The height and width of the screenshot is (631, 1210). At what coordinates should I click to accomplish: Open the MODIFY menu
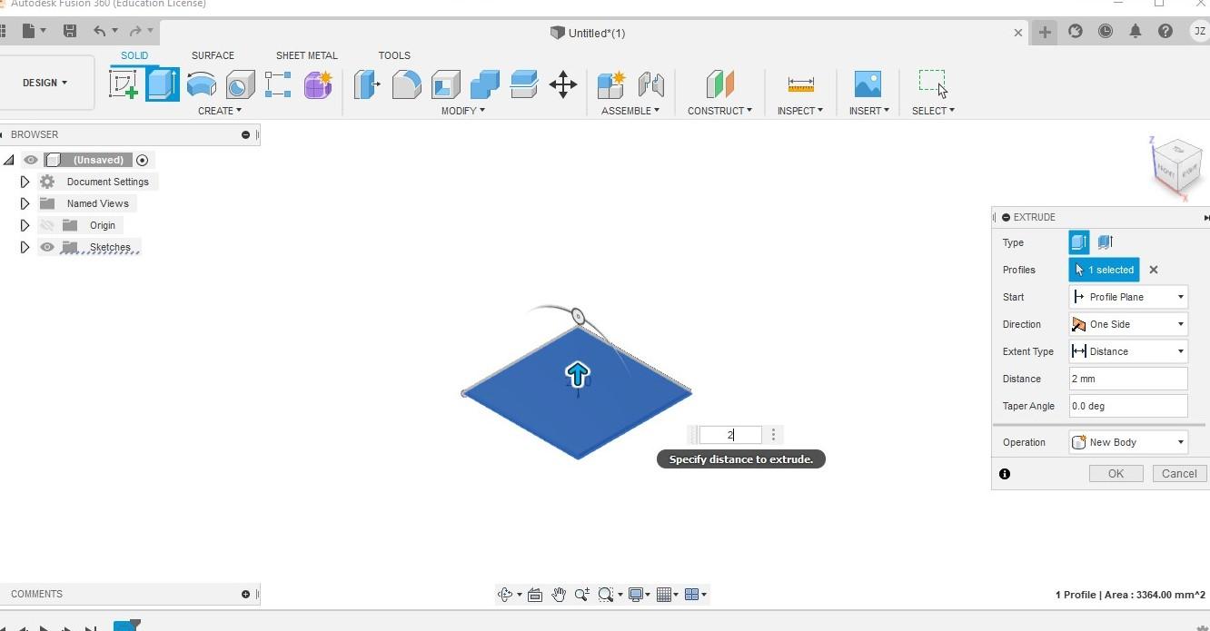[463, 111]
